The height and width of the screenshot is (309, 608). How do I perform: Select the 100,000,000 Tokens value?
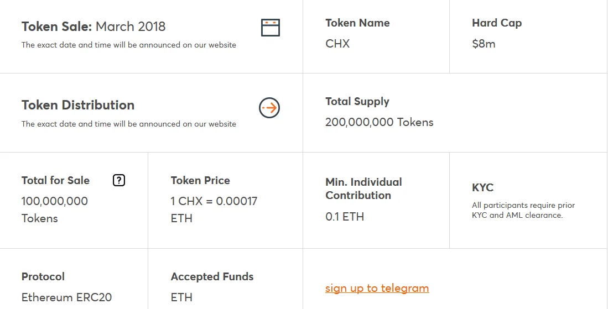[55, 210]
